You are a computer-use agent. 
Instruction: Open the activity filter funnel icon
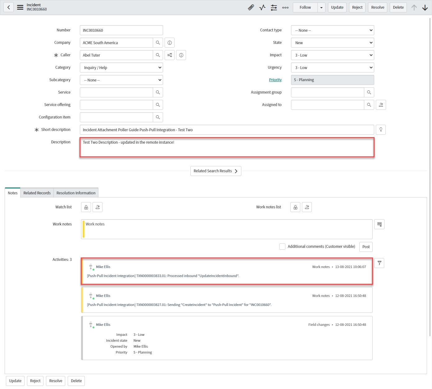[x=379, y=263]
